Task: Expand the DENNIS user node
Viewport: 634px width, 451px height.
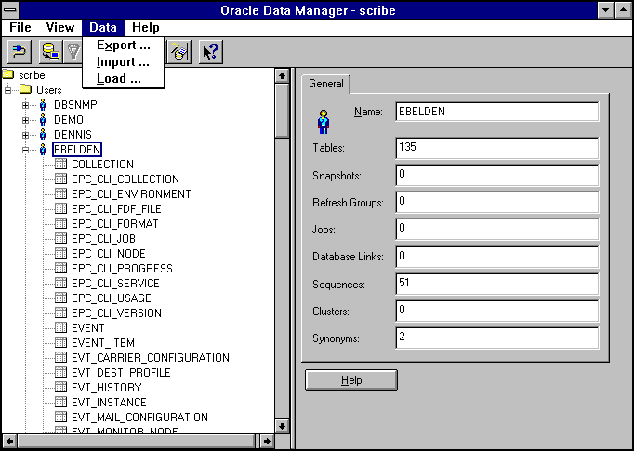Action: (26, 135)
